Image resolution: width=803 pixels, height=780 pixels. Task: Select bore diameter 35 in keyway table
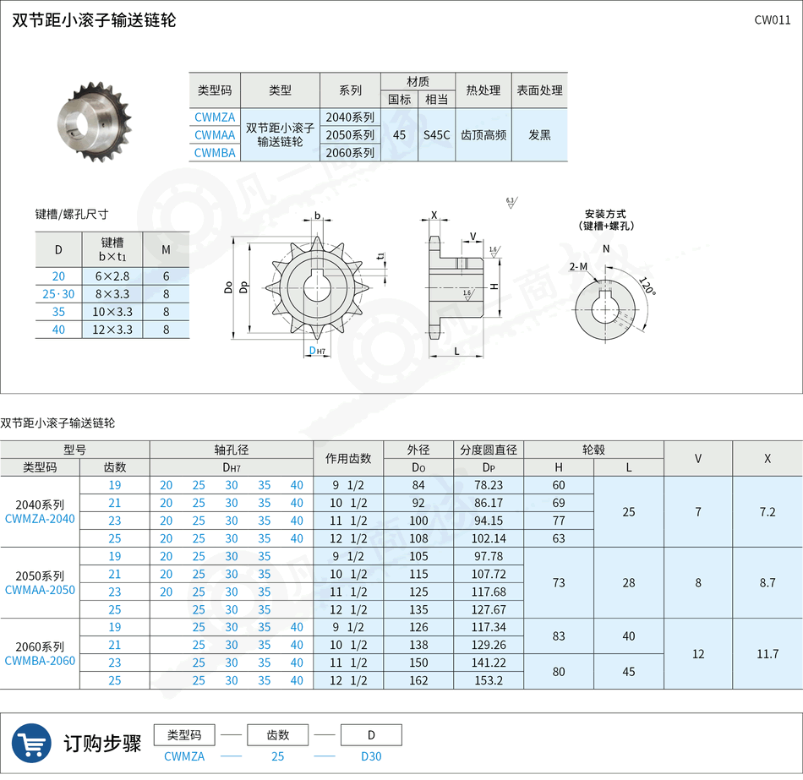(58, 312)
